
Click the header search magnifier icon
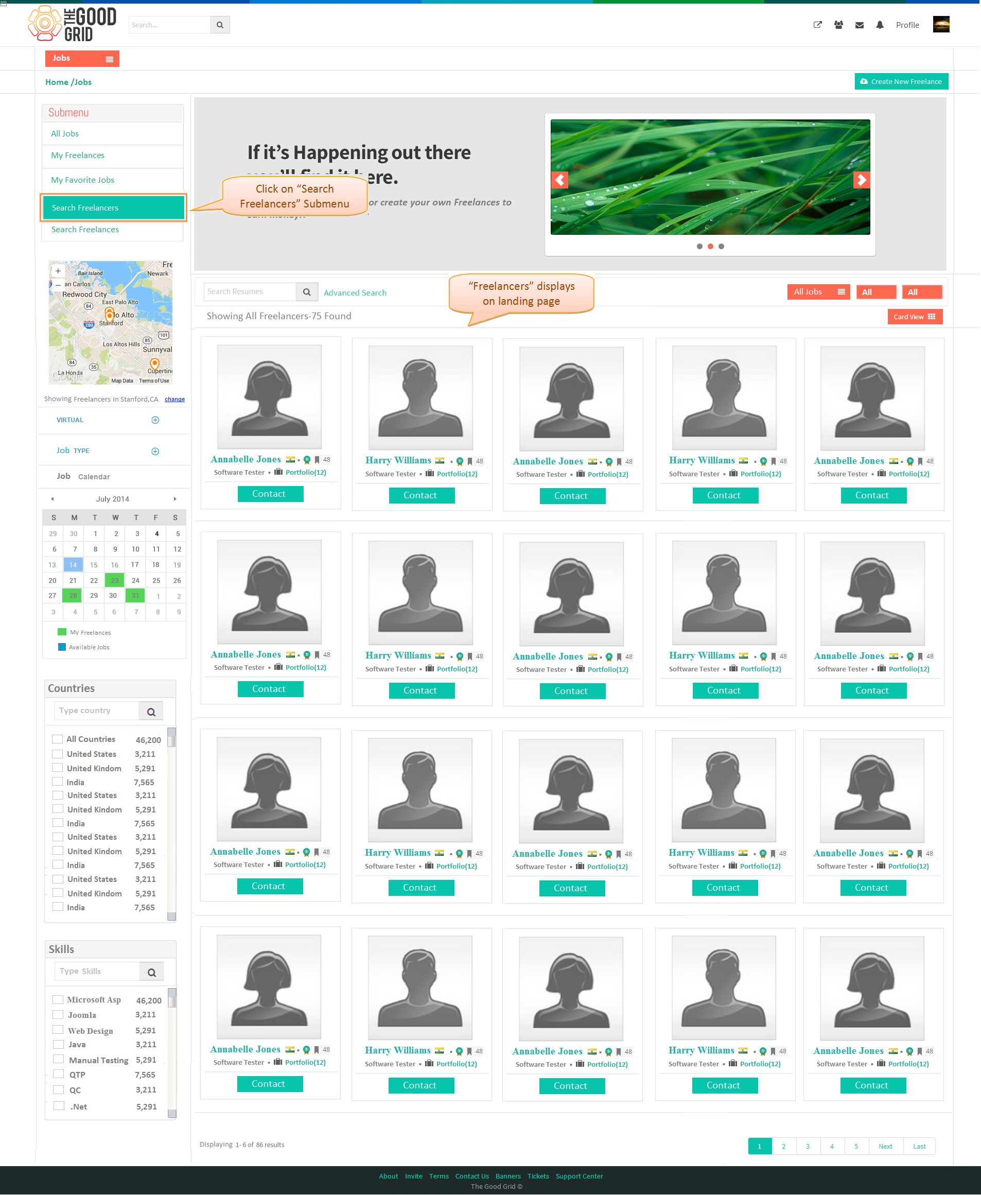[x=220, y=25]
